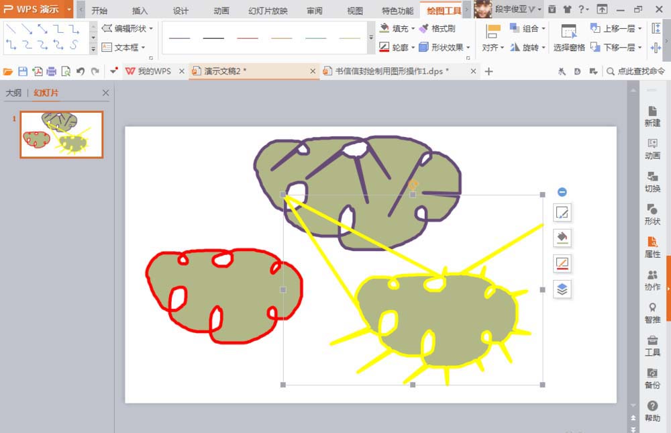Viewport: 671px width, 433px height.
Task: Click the floating outline color pen button
Action: click(562, 263)
